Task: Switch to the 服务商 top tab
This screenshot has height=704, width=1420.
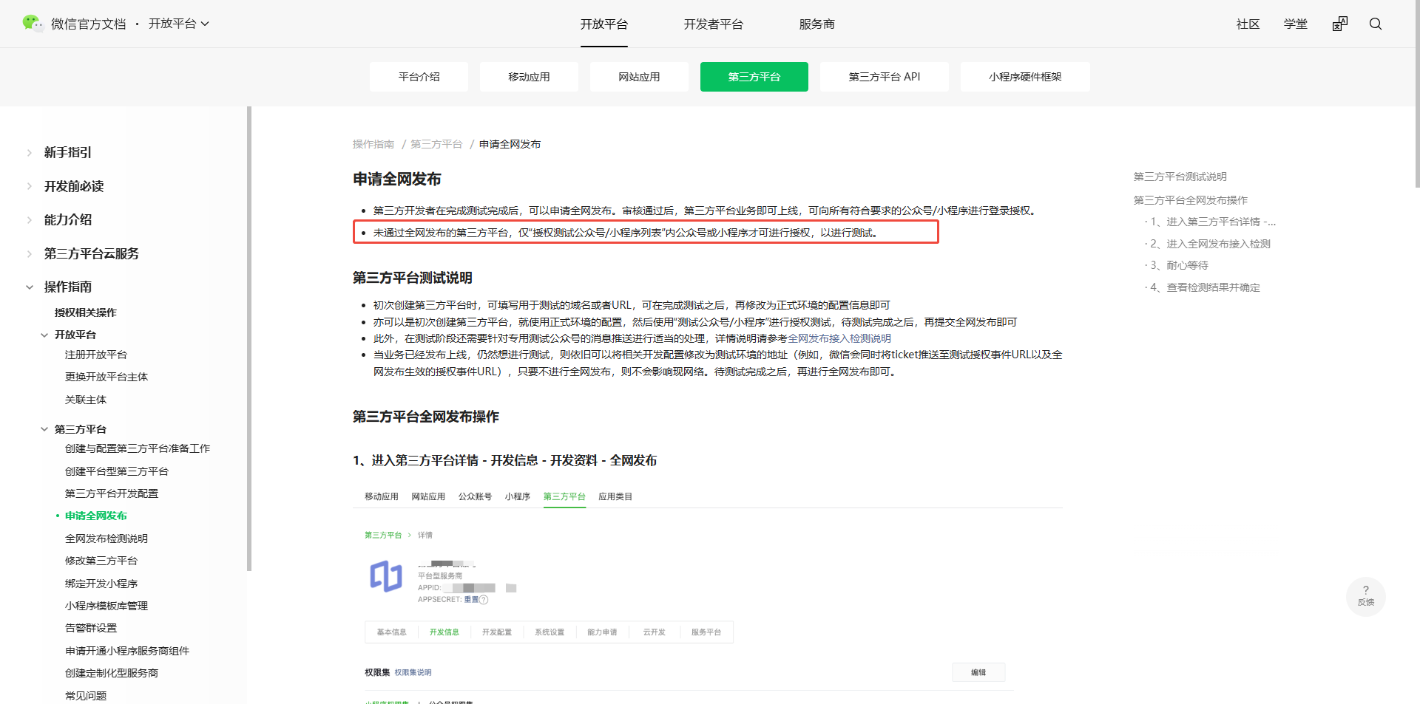Action: (x=817, y=24)
